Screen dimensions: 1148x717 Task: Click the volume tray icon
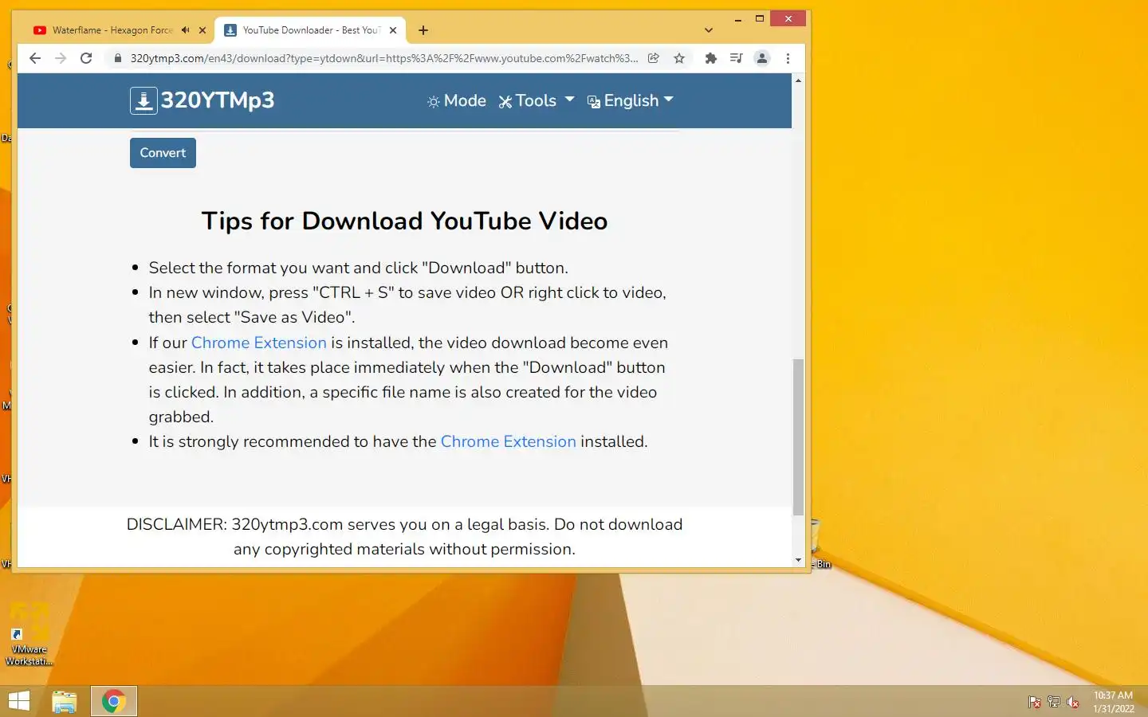(1073, 702)
